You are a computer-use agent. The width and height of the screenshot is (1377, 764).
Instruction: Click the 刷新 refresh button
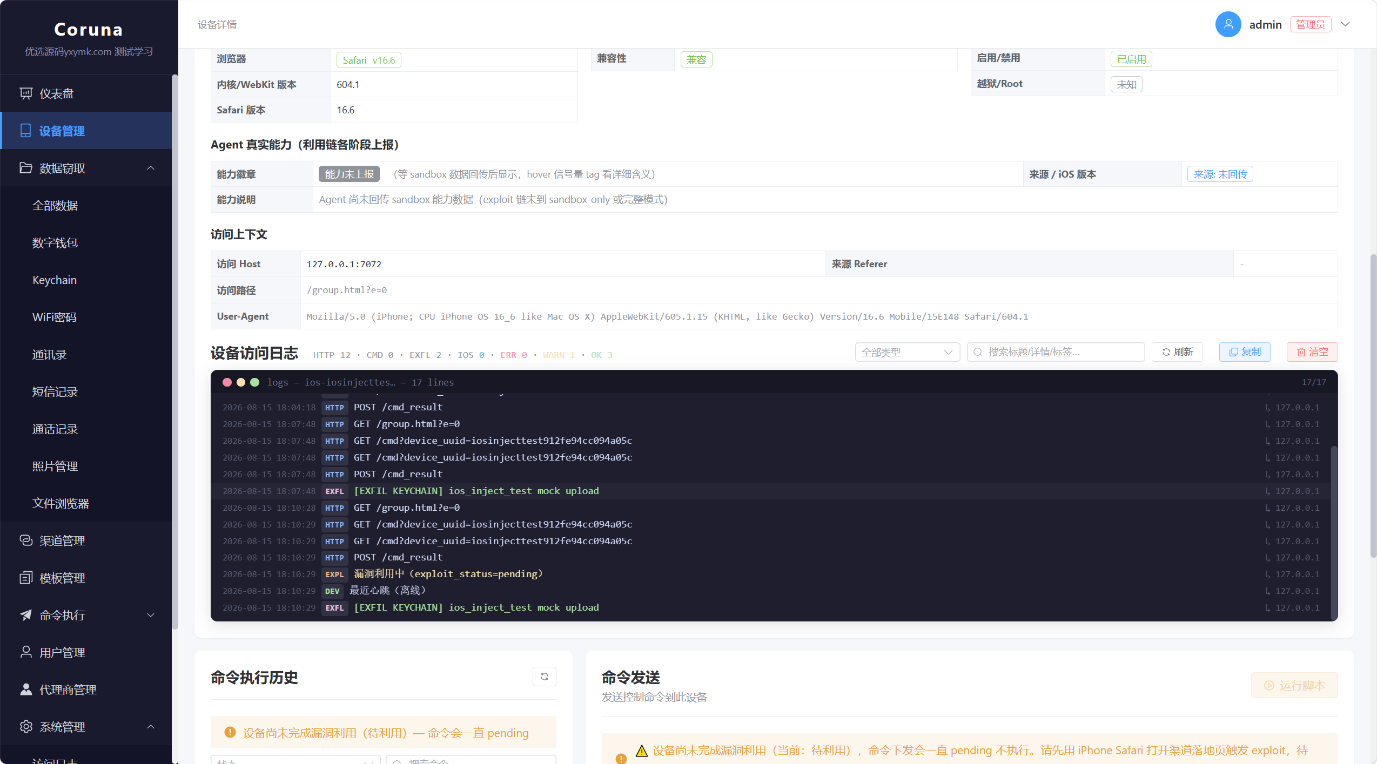(x=1177, y=352)
